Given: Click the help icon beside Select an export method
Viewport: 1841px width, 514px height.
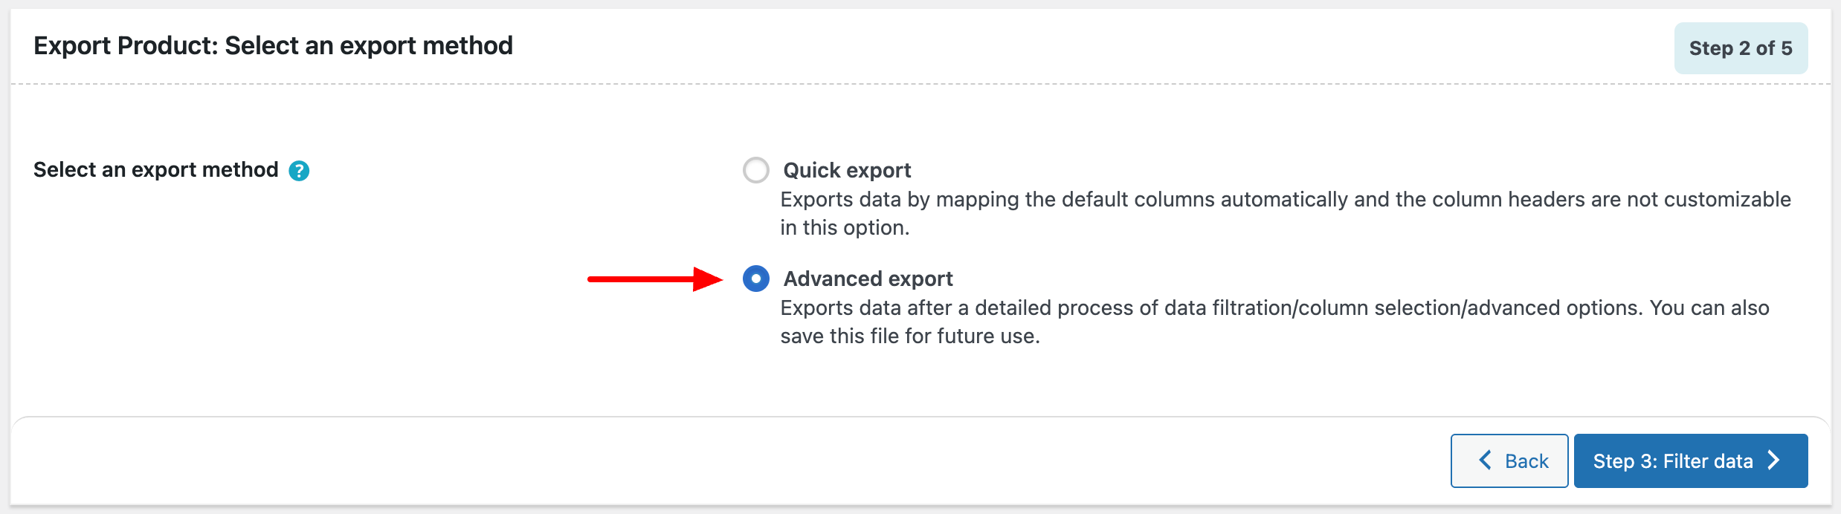Looking at the screenshot, I should point(299,170).
